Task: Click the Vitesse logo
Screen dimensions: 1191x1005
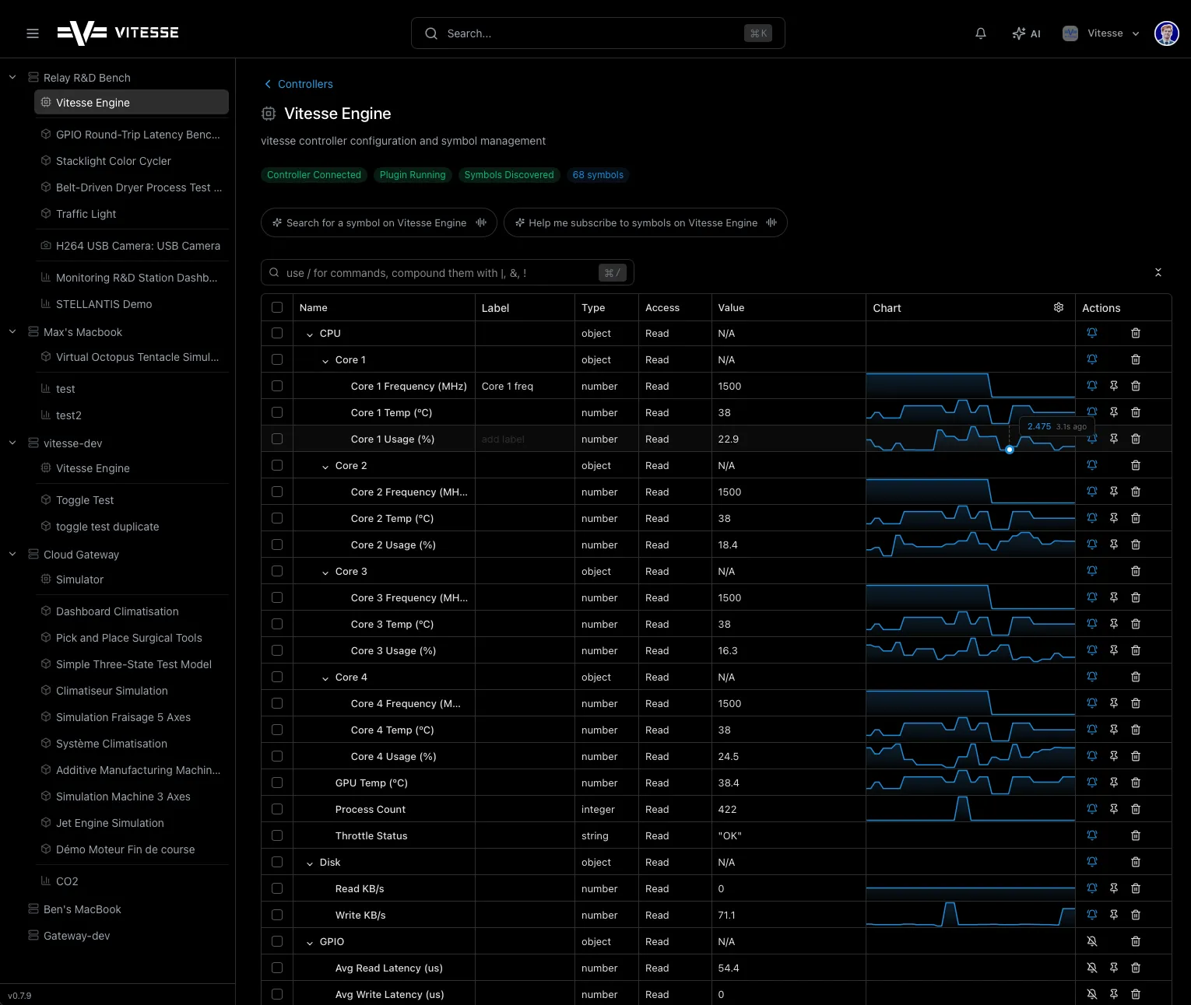Action: 118,33
